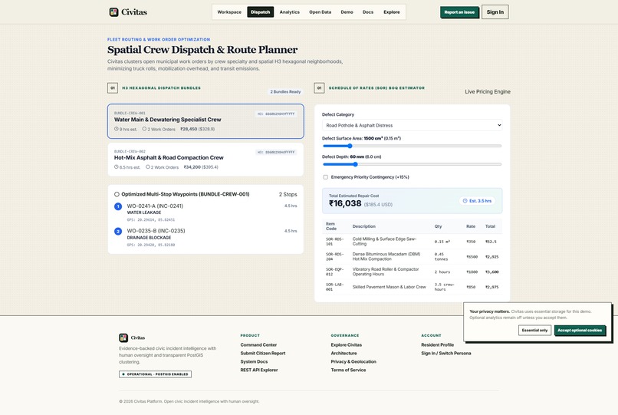The image size is (618, 415).
Task: Click the H3 code badge on BUNDLE-CREW-002
Action: (x=276, y=153)
